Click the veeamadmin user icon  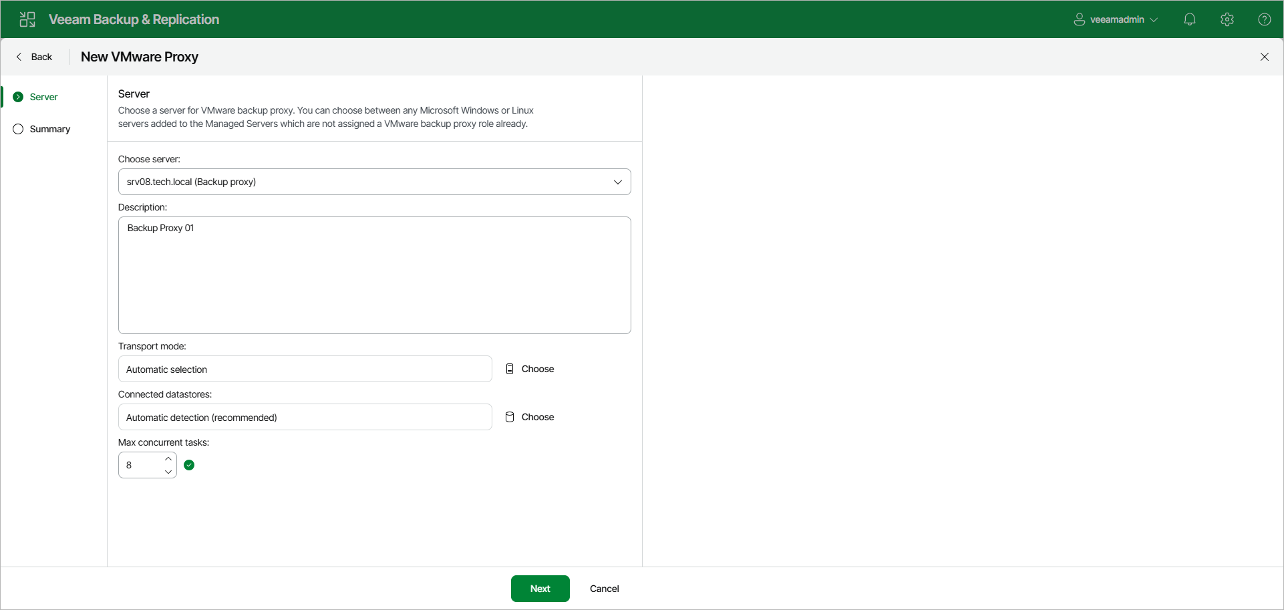(1080, 19)
